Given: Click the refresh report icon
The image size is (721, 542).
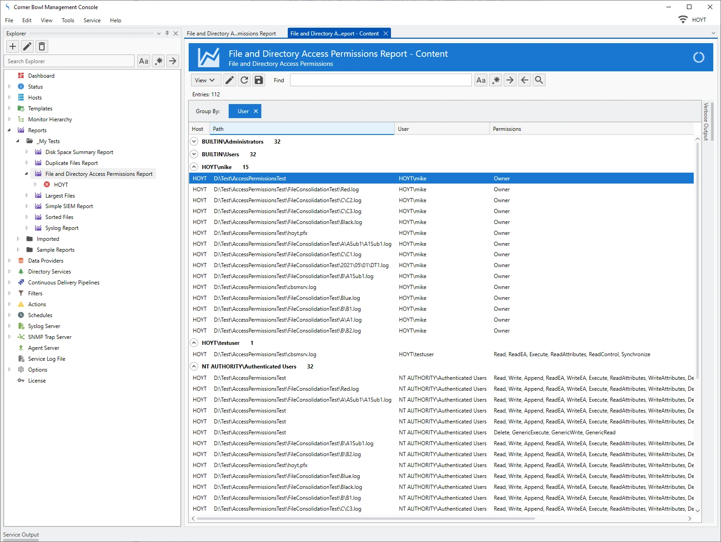Looking at the screenshot, I should pos(244,80).
